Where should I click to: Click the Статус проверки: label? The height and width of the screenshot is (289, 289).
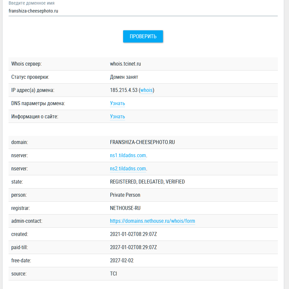[x=30, y=77]
